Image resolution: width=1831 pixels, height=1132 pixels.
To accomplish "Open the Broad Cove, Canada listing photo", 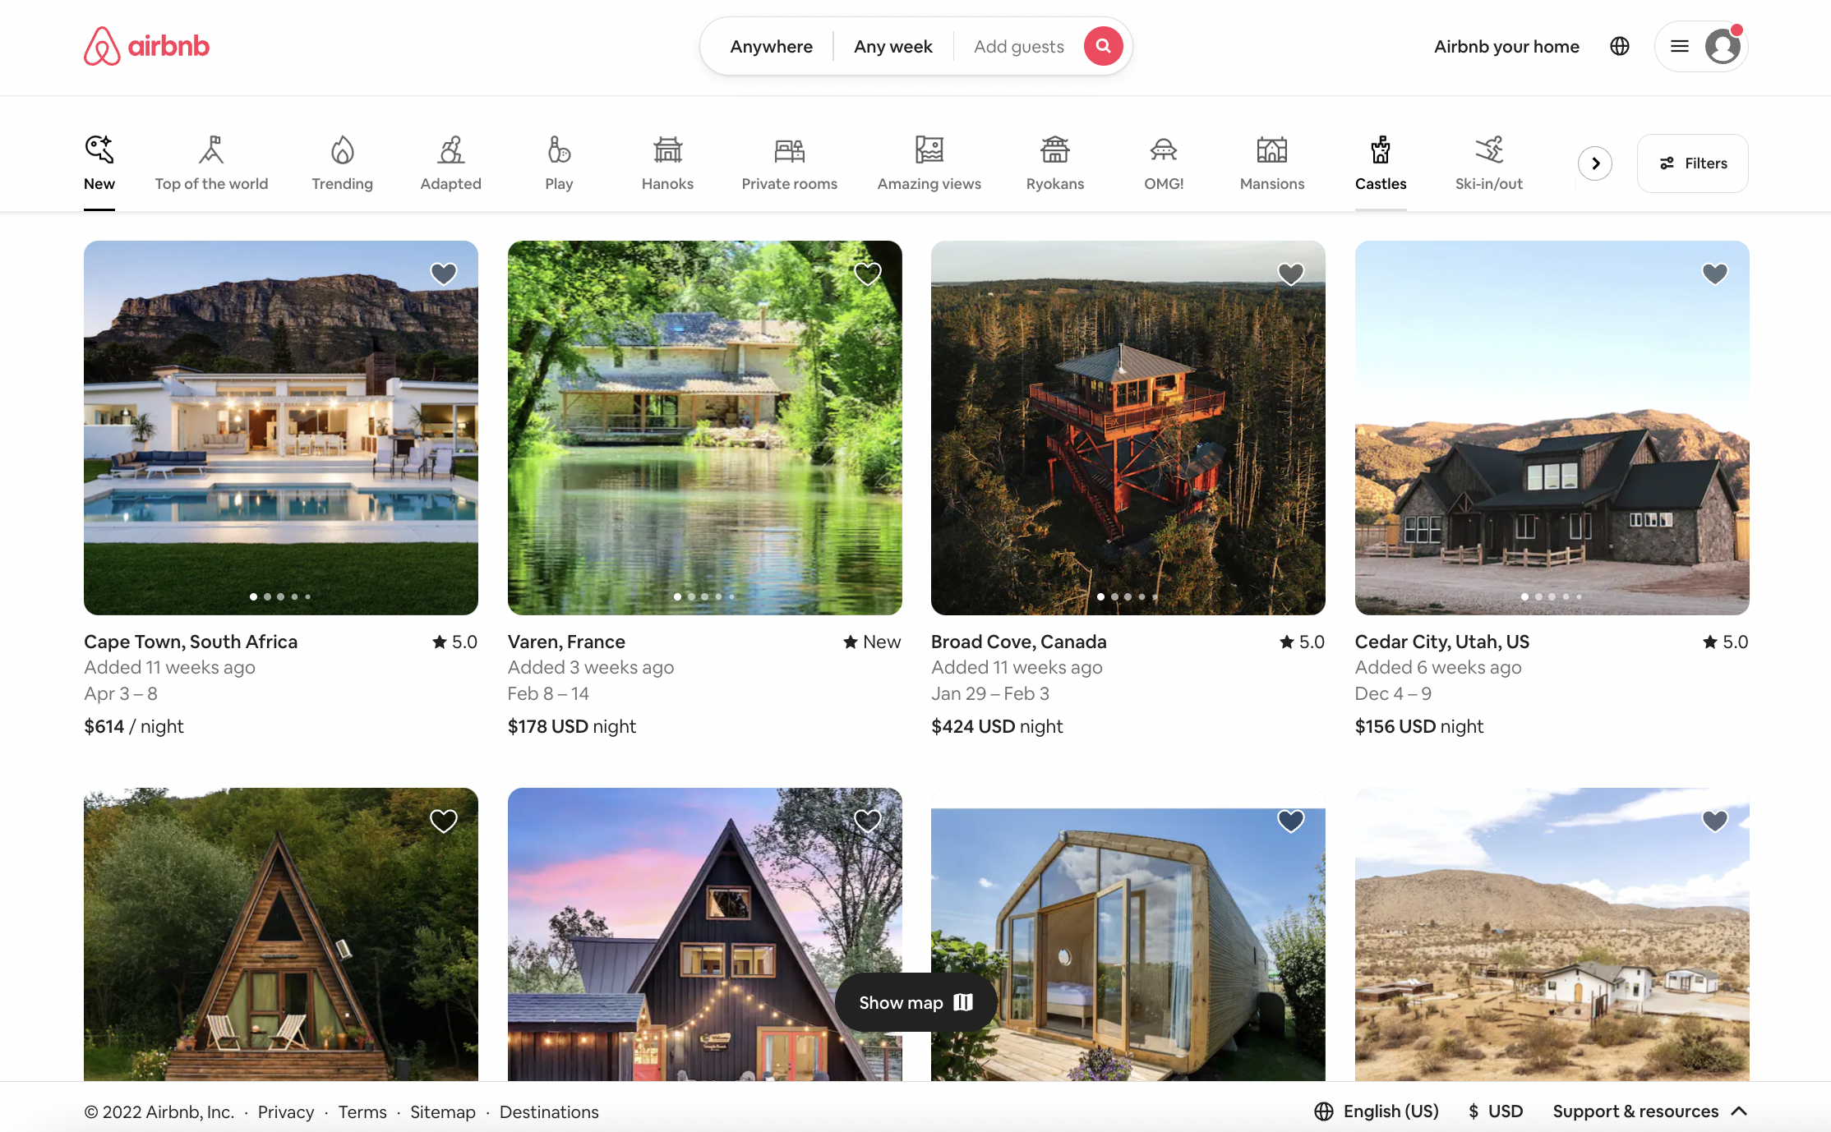I will coord(1128,427).
